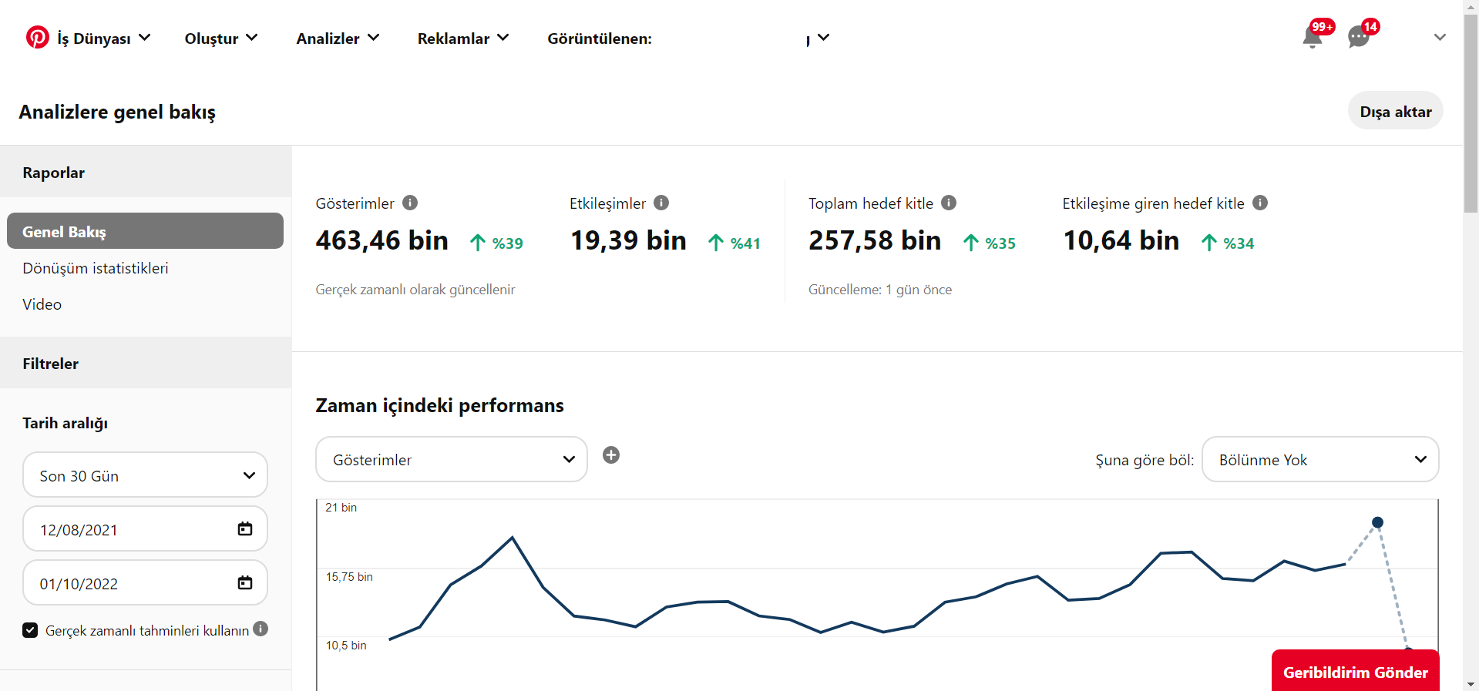Open the Gösterimler metric dropdown
The height and width of the screenshot is (691, 1479).
(x=452, y=460)
